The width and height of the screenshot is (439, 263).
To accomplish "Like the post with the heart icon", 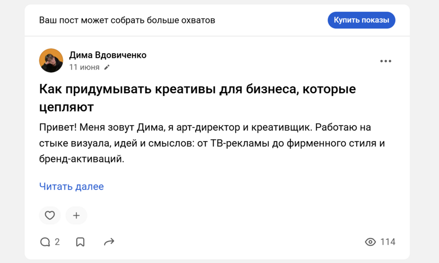I will [50, 215].
